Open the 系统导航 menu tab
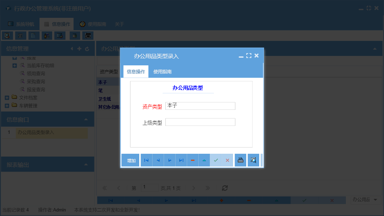The image size is (384, 216). (21, 24)
